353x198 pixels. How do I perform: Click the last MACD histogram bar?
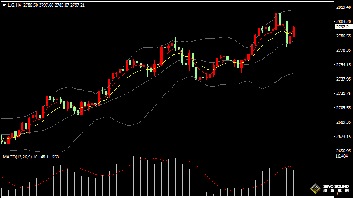click(294, 182)
